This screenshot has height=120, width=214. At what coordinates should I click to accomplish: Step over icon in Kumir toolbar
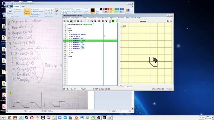[103, 21]
